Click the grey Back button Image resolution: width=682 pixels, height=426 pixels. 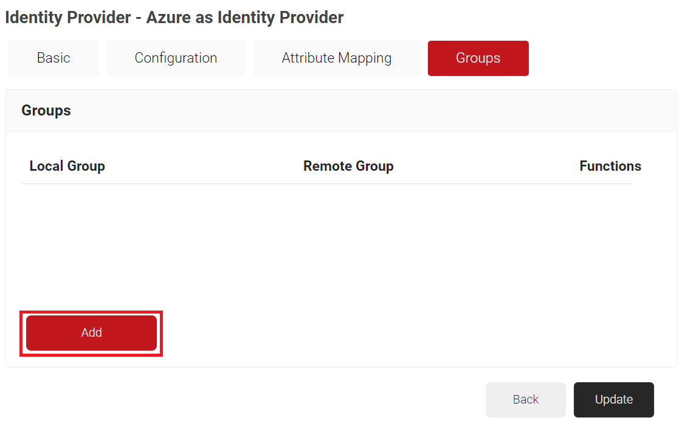525,399
